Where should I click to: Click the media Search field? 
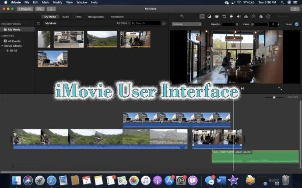coord(146,23)
